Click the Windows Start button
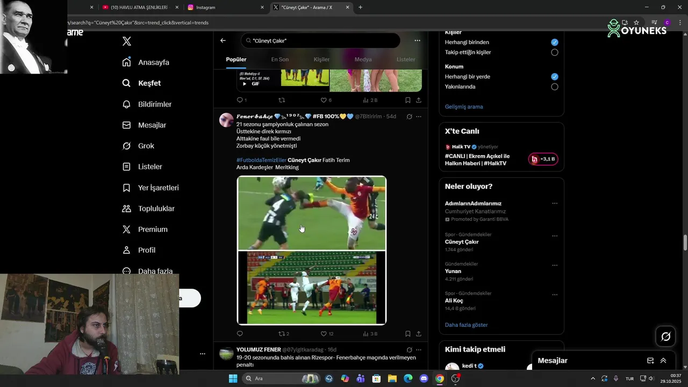Screen dimensions: 688x387 pos(233,378)
